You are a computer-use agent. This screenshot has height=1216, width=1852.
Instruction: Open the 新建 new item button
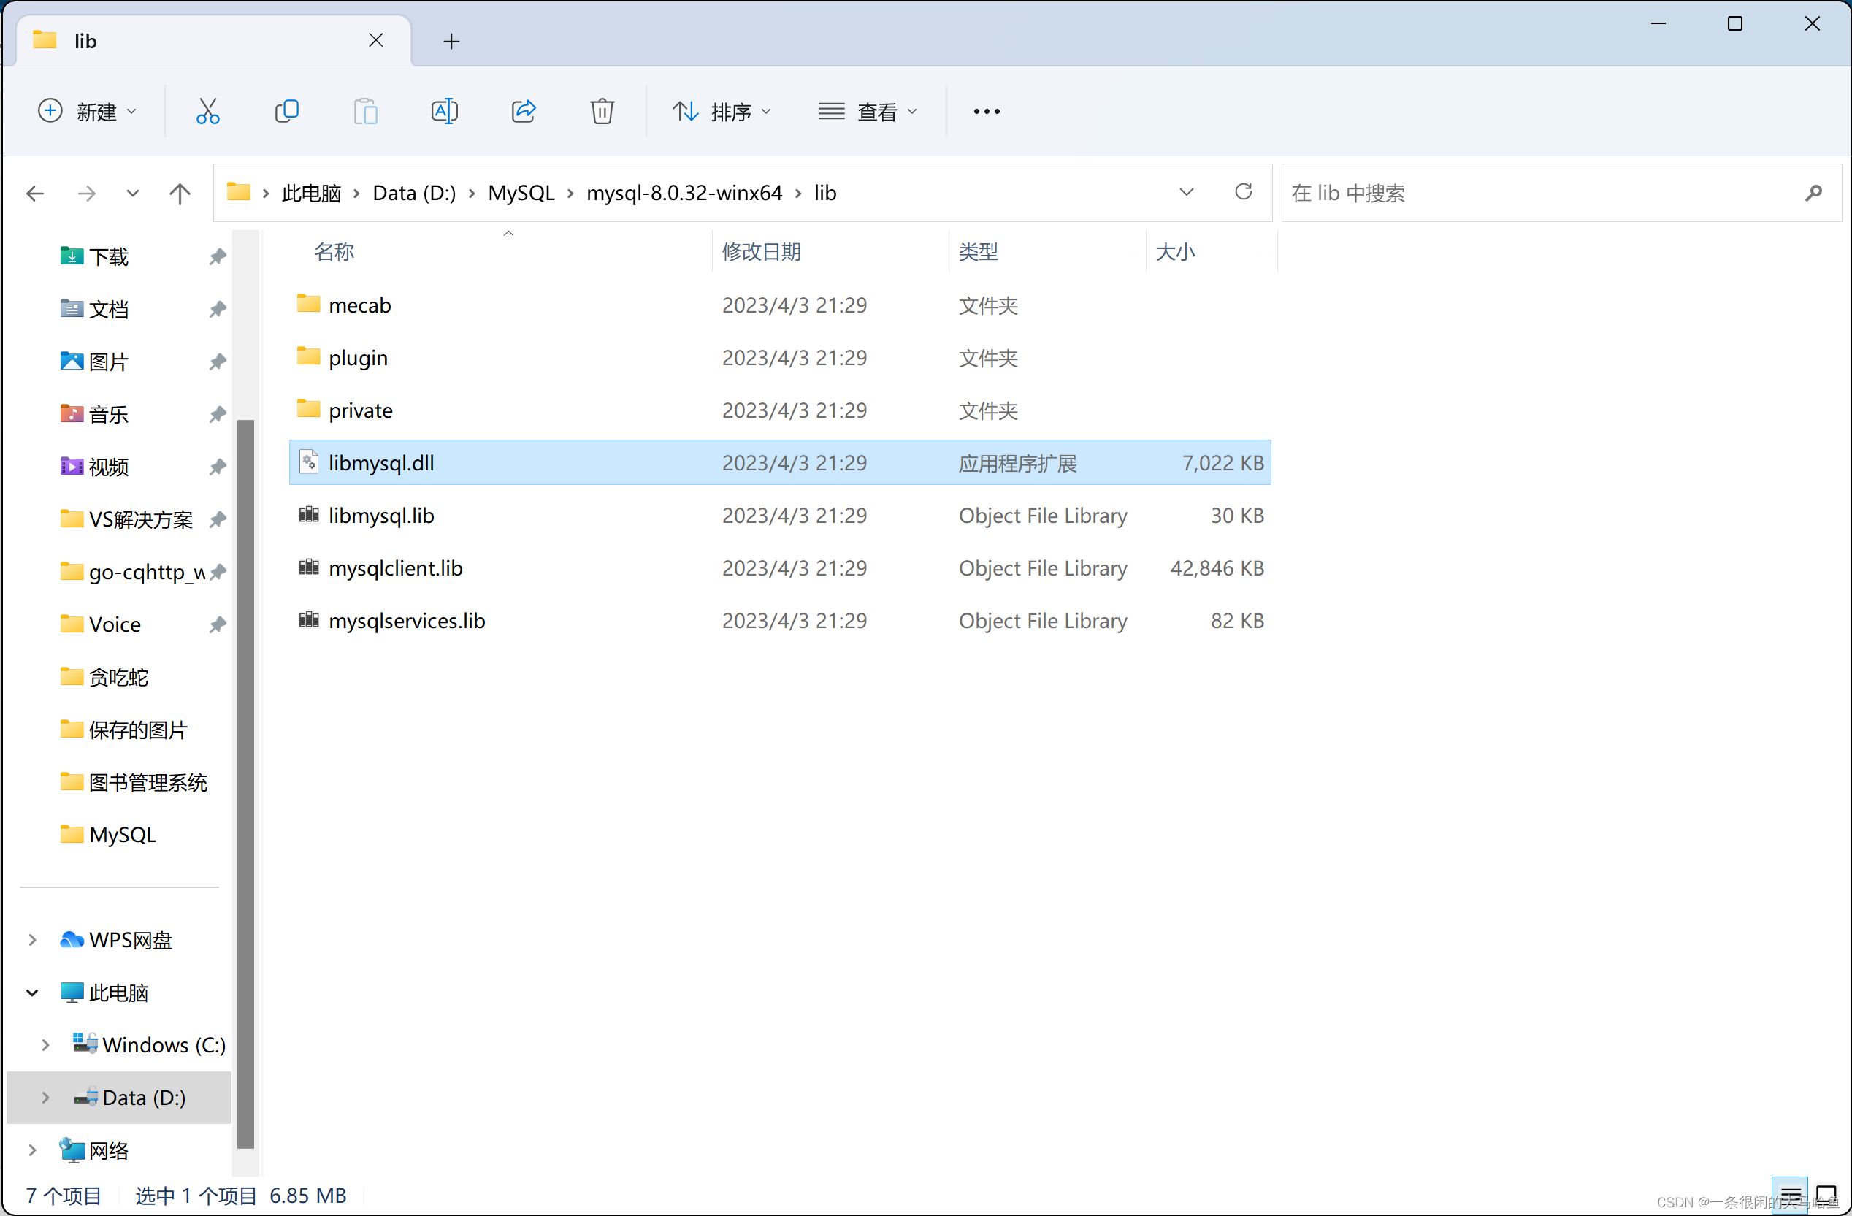88,111
